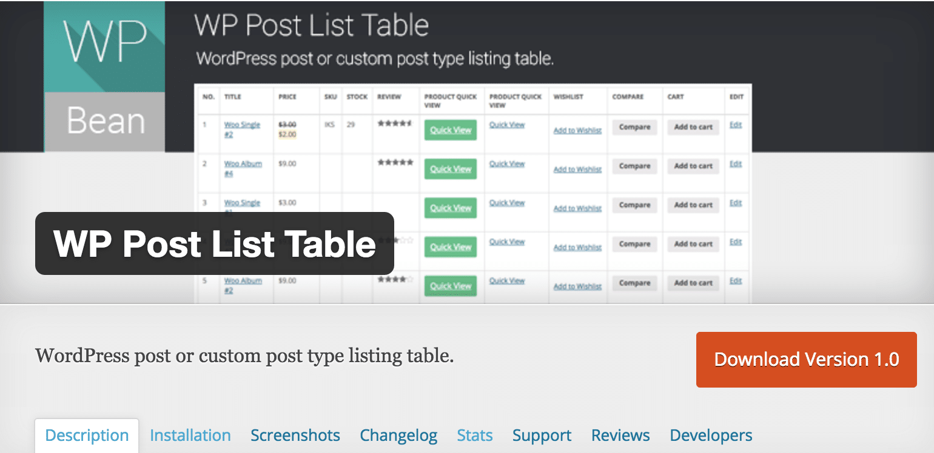Open the Reviews tab
Viewport: 934px width, 453px height.
click(620, 435)
